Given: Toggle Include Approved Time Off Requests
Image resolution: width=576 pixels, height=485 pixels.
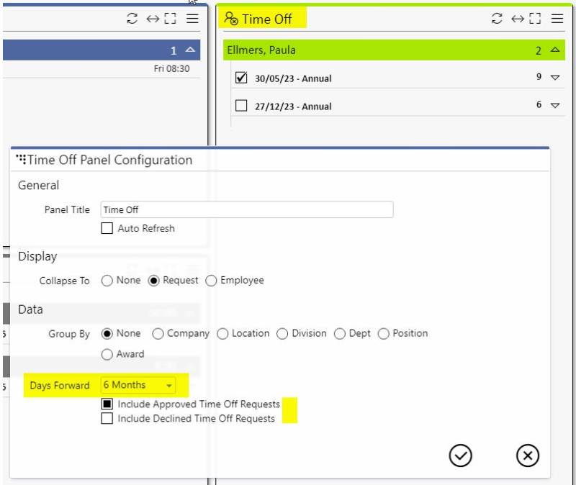Looking at the screenshot, I should click(107, 404).
